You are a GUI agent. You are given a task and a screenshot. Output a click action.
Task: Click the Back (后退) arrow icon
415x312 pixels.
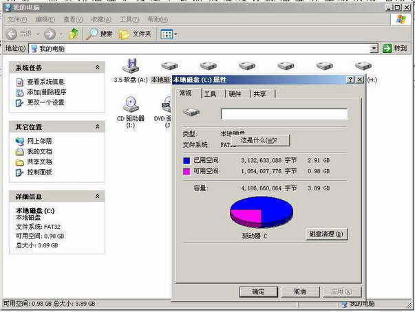coord(12,34)
